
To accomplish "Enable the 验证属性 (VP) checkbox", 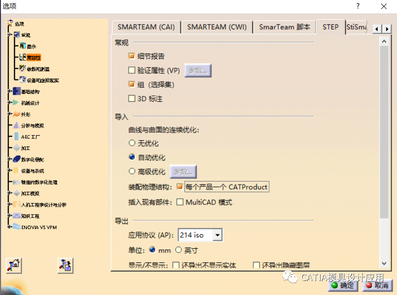I will [x=131, y=70].
